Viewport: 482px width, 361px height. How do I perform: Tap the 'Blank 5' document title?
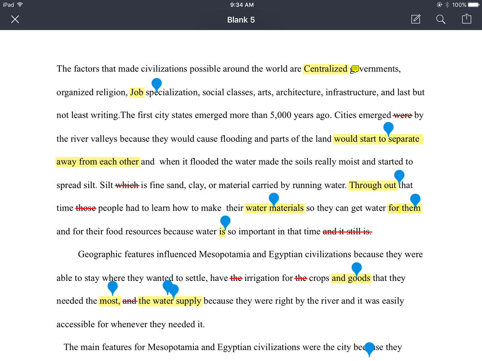tap(241, 20)
